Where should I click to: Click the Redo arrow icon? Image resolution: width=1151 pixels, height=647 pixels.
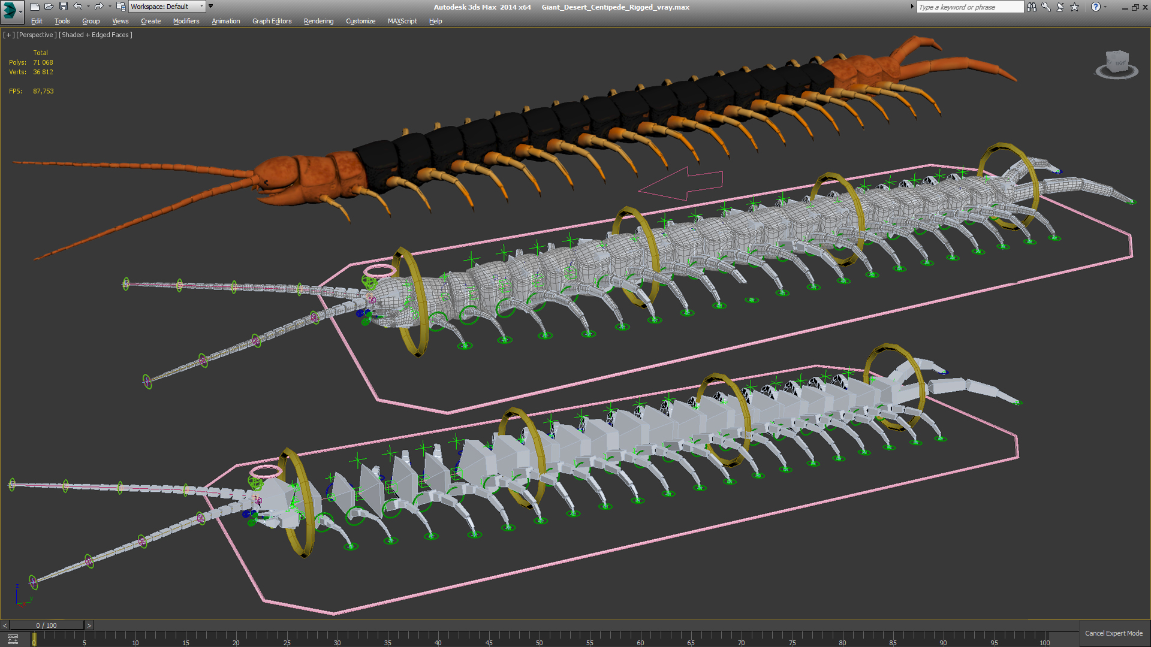[99, 7]
